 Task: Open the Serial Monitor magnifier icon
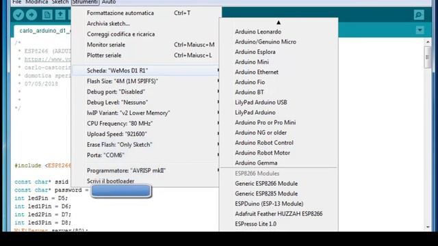419,15
